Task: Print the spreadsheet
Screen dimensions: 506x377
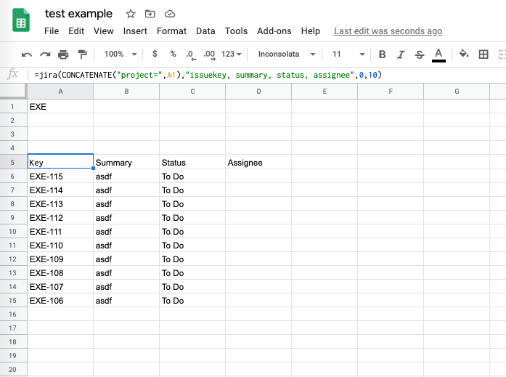Action: (63, 54)
